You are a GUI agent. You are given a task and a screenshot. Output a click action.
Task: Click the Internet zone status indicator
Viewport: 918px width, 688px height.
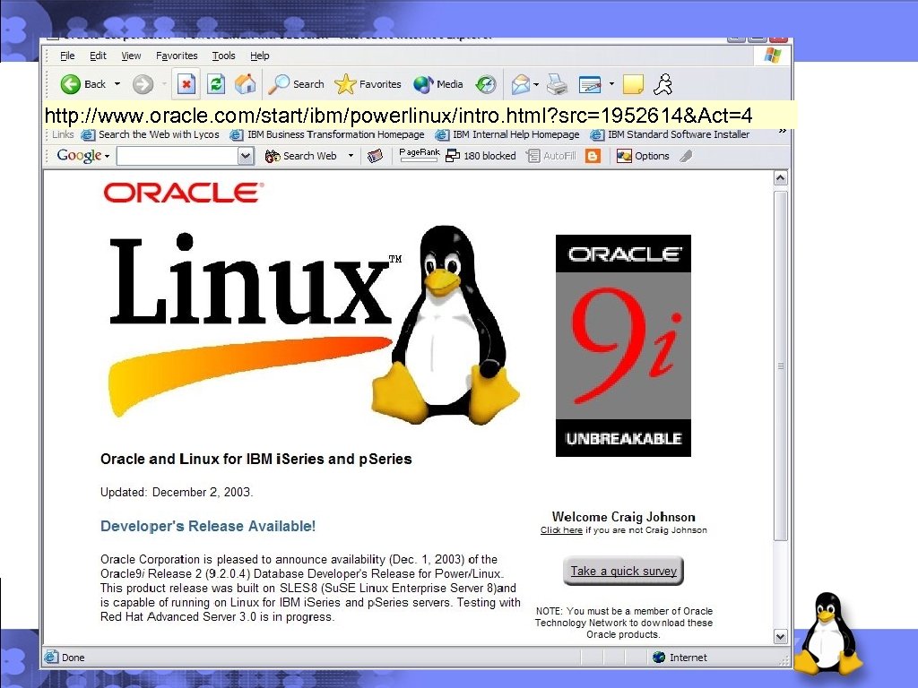[680, 658]
